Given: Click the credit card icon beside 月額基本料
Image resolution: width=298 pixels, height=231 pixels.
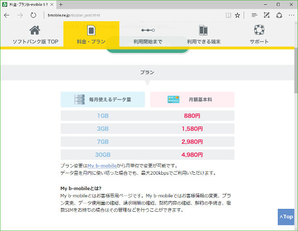Looking at the screenshot, I should [173, 99].
